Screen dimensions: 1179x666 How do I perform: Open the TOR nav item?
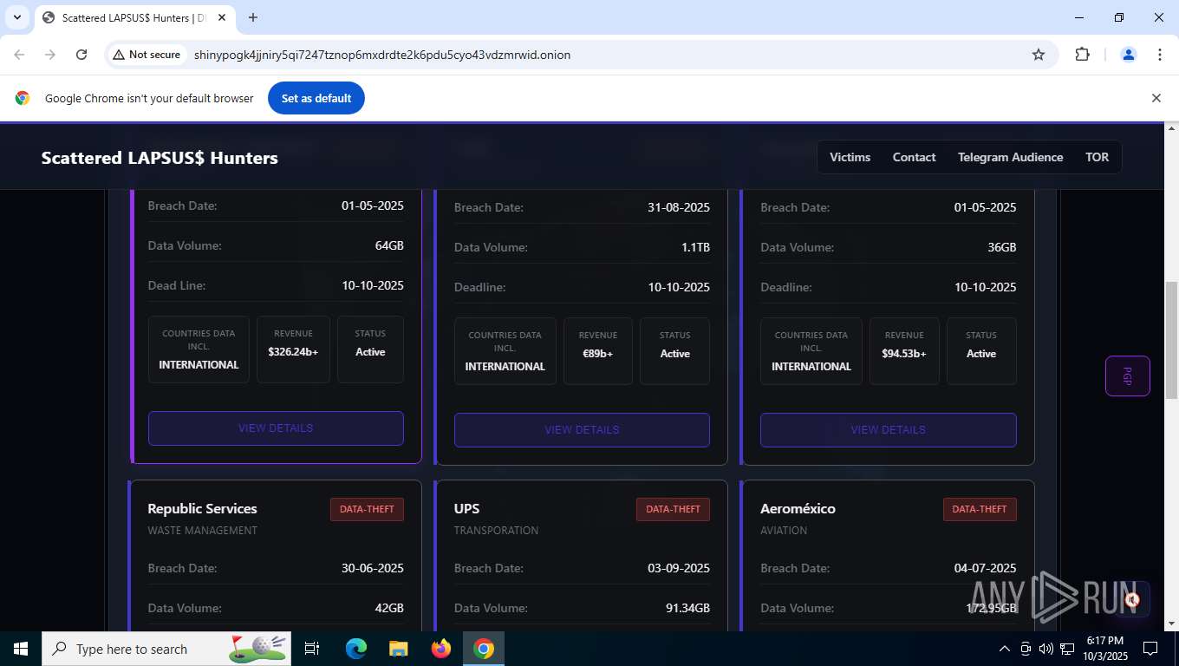point(1097,157)
